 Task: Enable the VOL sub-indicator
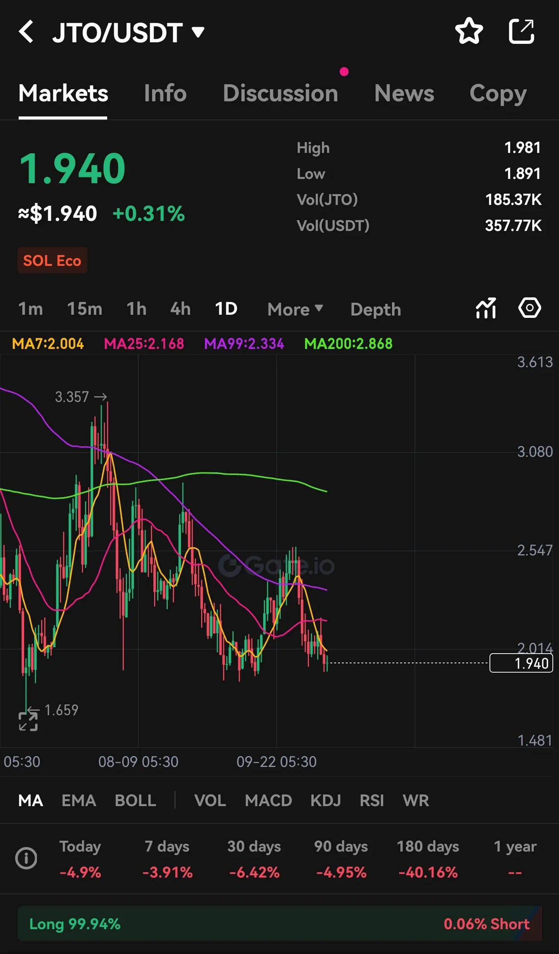click(210, 801)
